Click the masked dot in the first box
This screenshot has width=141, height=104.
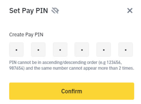point(16,50)
